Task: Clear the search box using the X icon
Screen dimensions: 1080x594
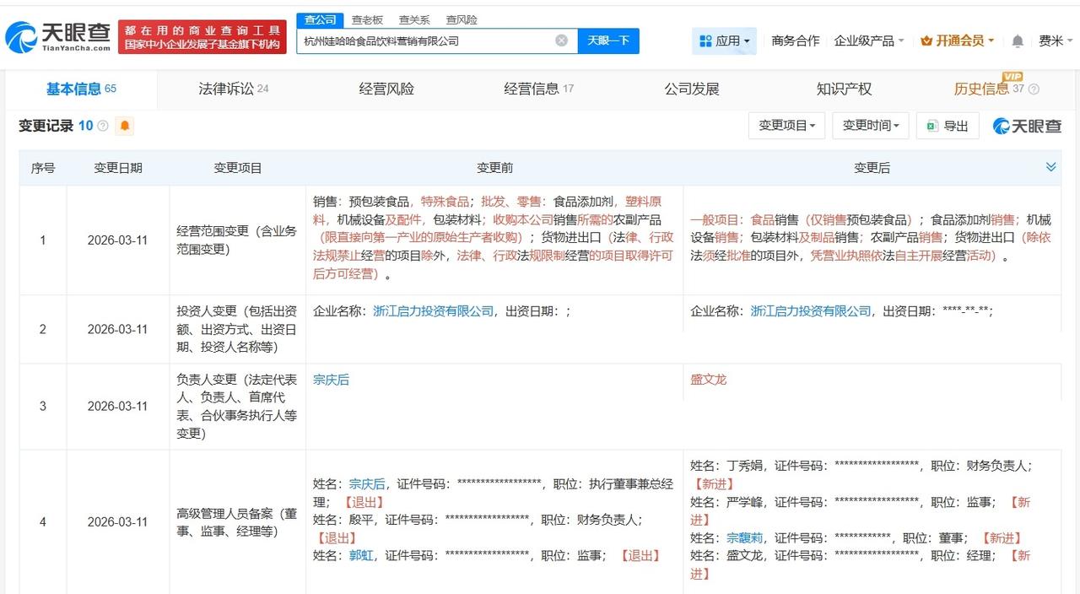Action: [x=560, y=40]
